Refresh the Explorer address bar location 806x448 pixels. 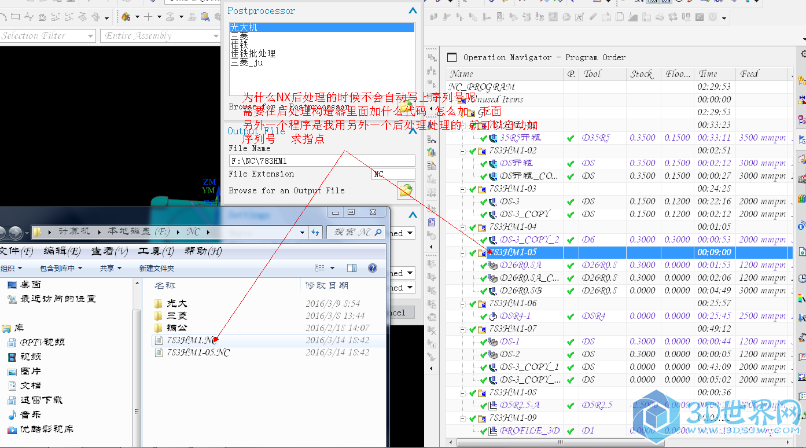tap(315, 232)
